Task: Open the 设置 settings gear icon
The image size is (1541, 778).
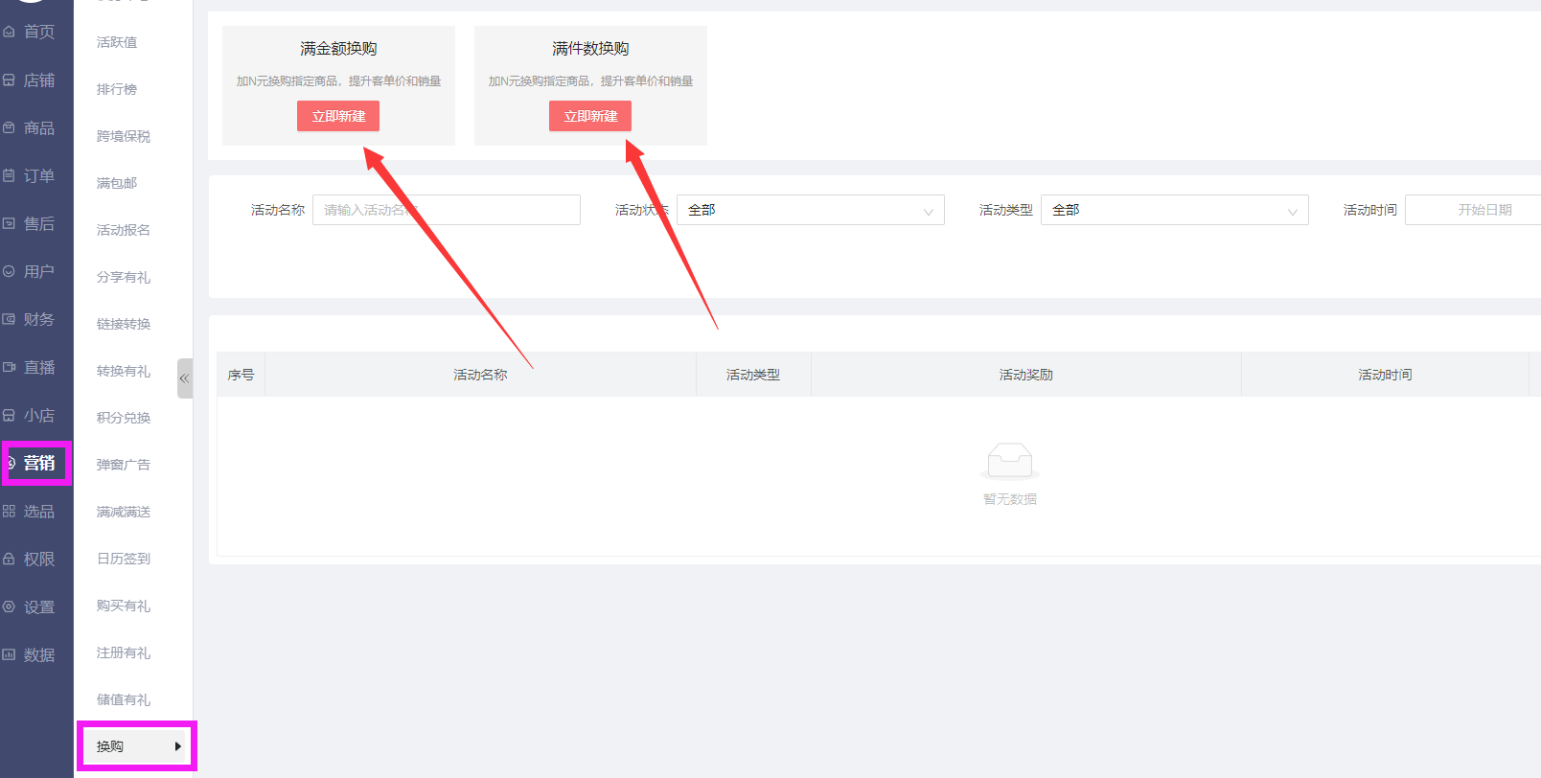Action: click(x=10, y=607)
